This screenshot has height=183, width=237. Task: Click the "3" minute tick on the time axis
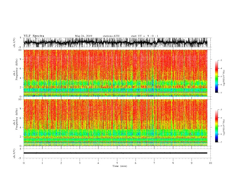tap(80, 163)
